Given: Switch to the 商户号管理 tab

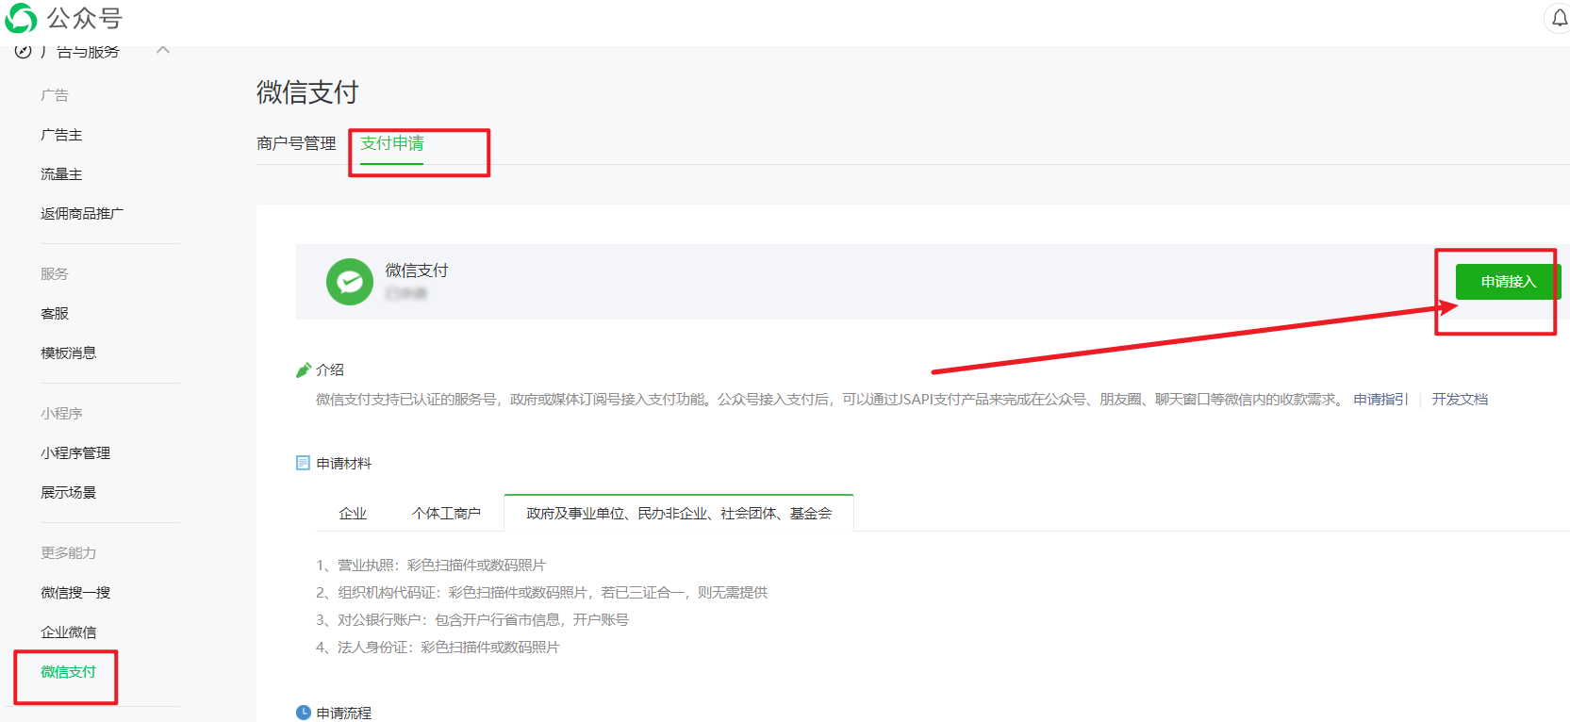Looking at the screenshot, I should [296, 143].
